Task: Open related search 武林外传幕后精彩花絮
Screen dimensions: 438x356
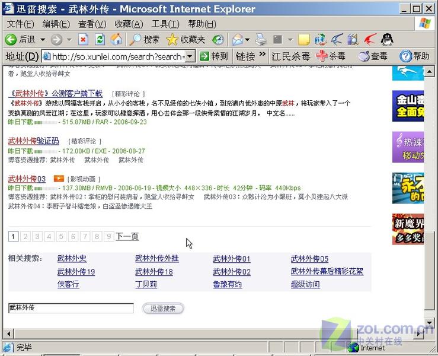Action: click(x=327, y=271)
